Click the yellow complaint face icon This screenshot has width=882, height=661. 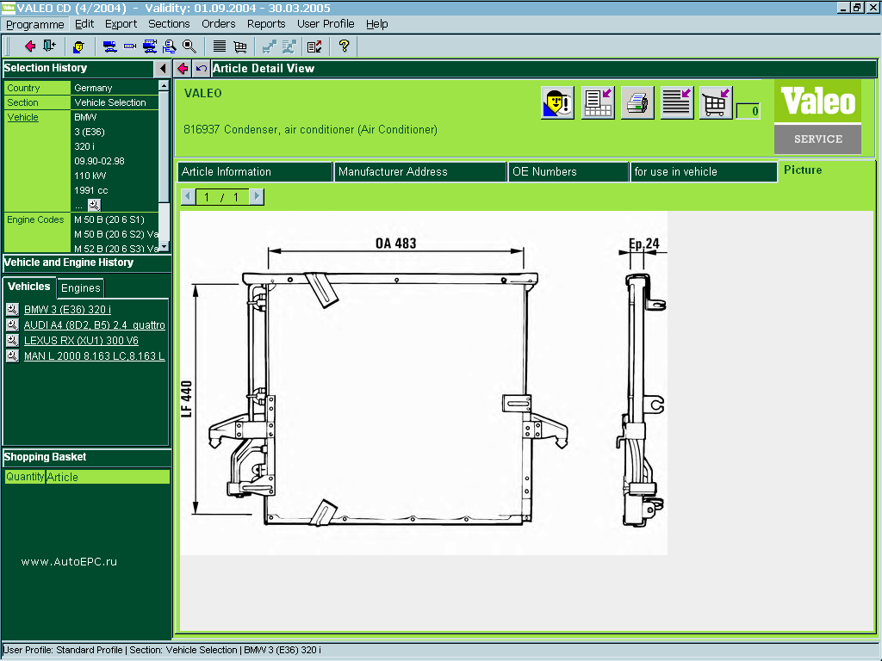(556, 102)
